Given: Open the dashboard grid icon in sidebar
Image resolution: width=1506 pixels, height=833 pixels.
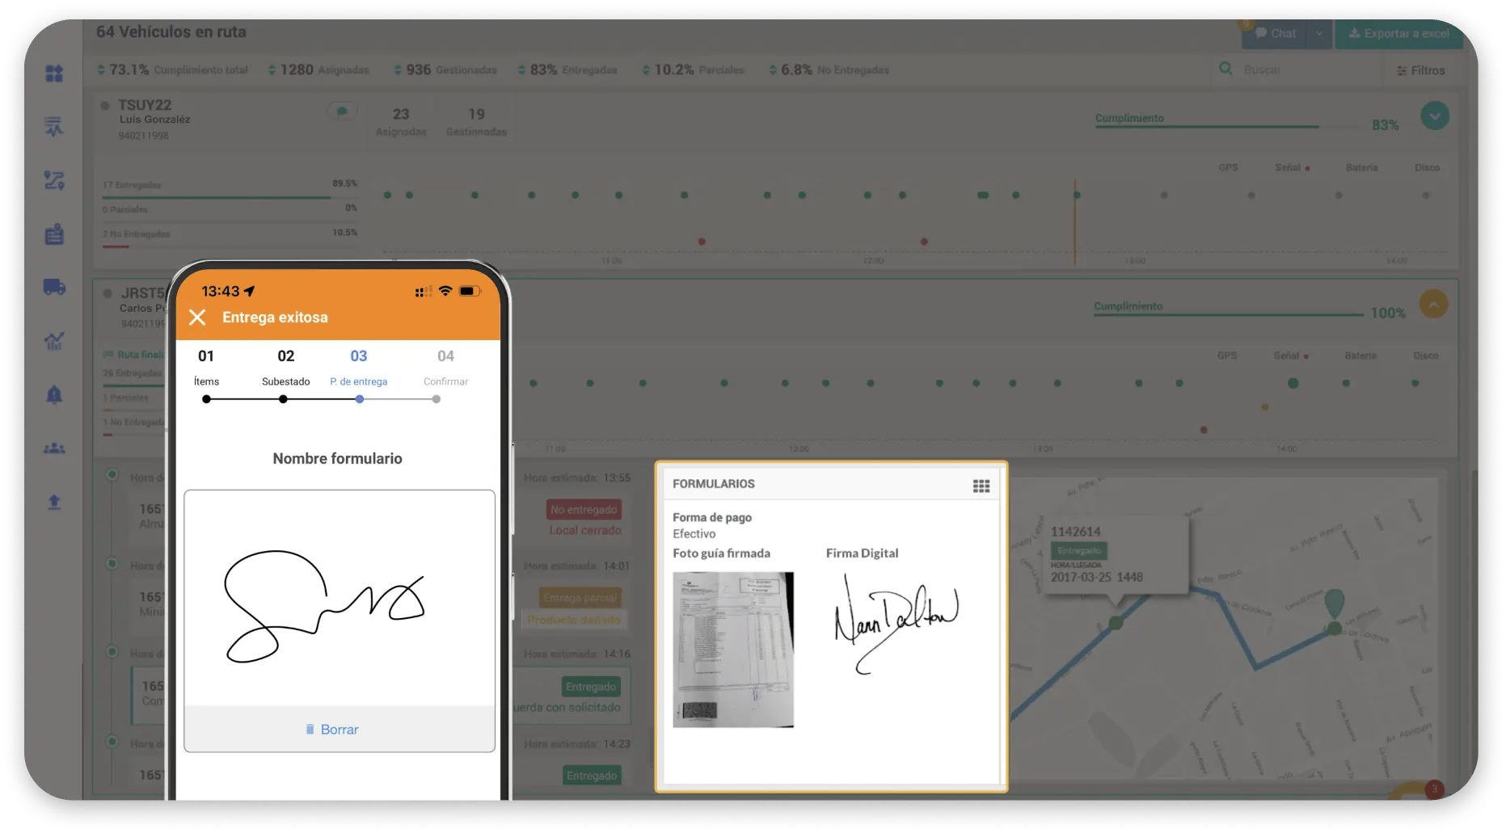Looking at the screenshot, I should [54, 74].
